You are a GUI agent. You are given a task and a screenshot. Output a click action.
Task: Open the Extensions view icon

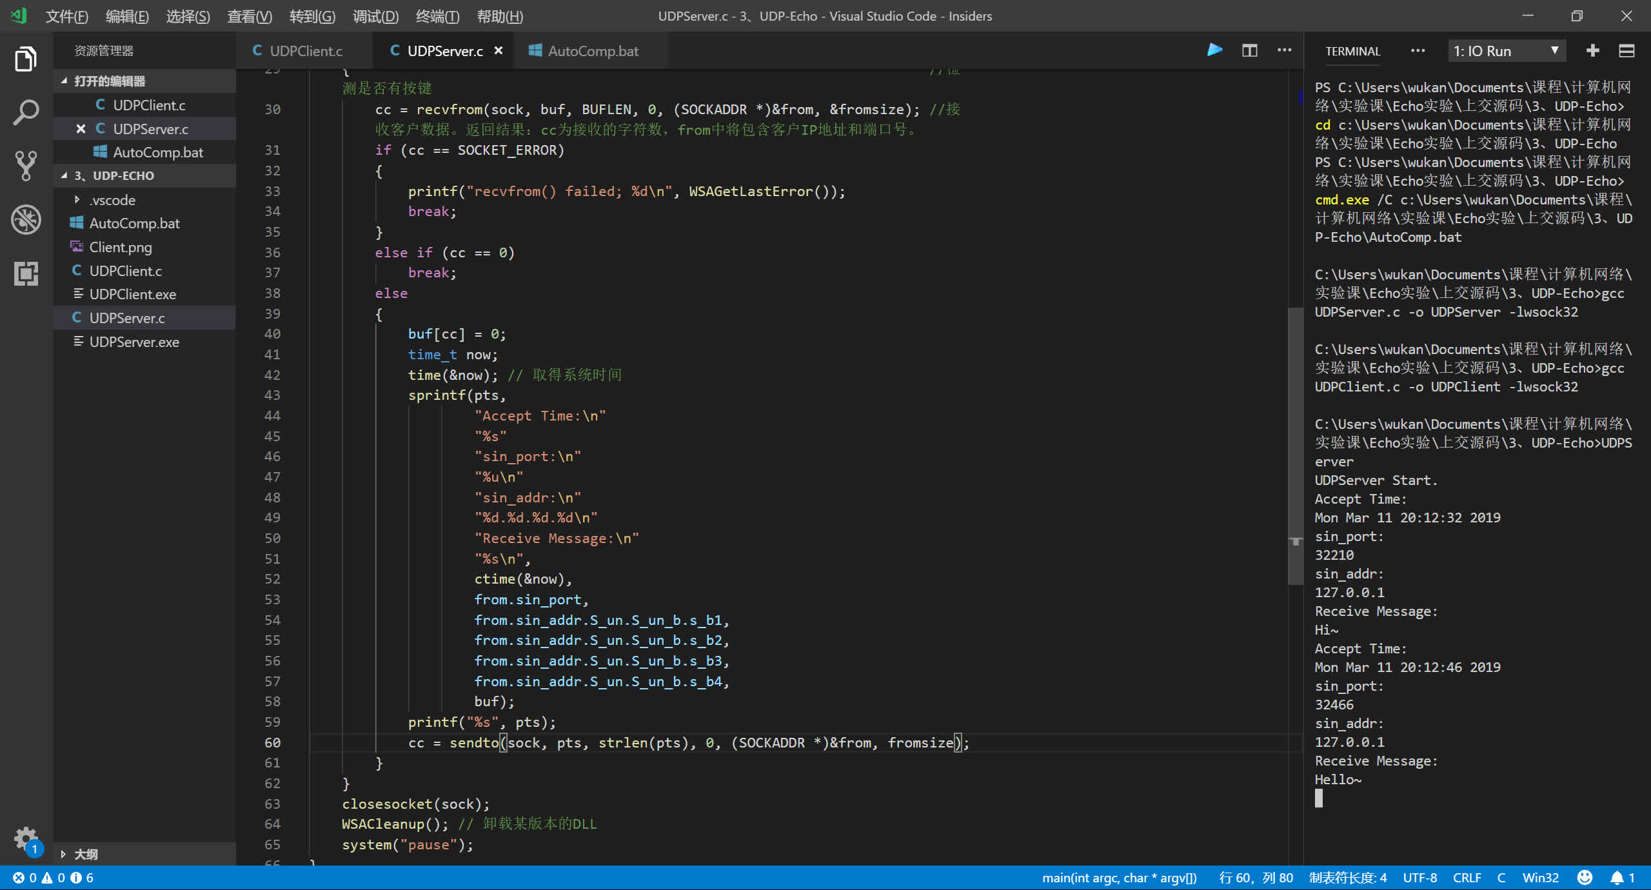[x=26, y=273]
